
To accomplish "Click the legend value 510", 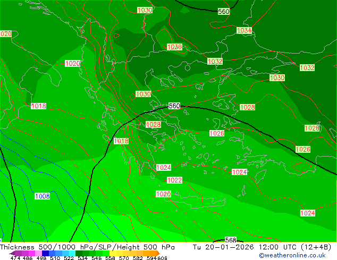I will pyautogui.click(x=55, y=258).
